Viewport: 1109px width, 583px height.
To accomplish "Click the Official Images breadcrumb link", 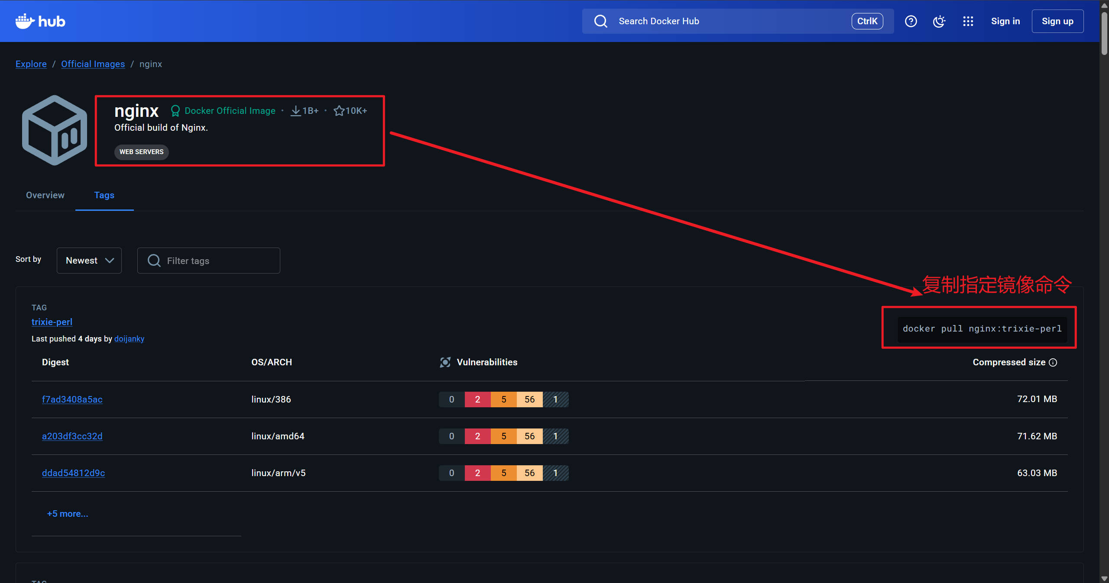I will point(93,64).
